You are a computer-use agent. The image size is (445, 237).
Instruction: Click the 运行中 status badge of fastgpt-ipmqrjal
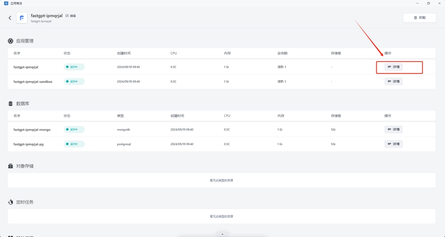[x=74, y=67]
